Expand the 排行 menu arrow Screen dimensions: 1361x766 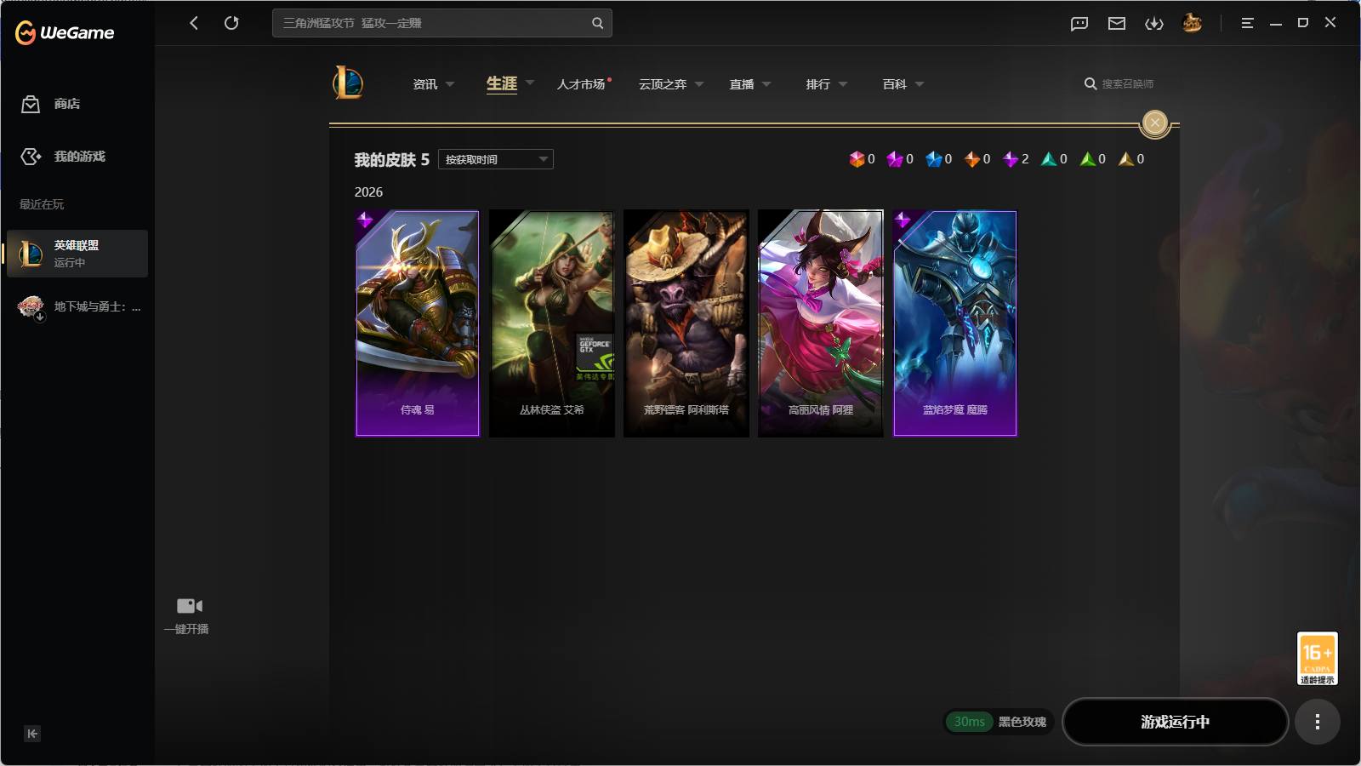point(843,84)
